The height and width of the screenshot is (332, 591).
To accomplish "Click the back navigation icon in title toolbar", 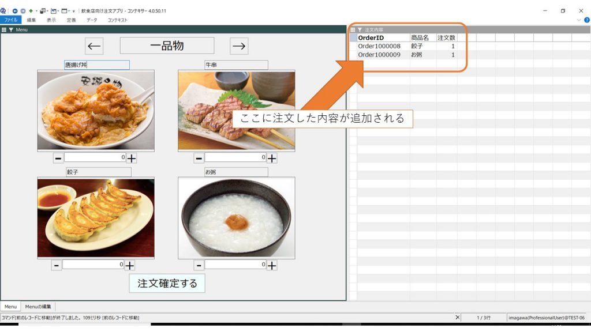I will click(15, 11).
